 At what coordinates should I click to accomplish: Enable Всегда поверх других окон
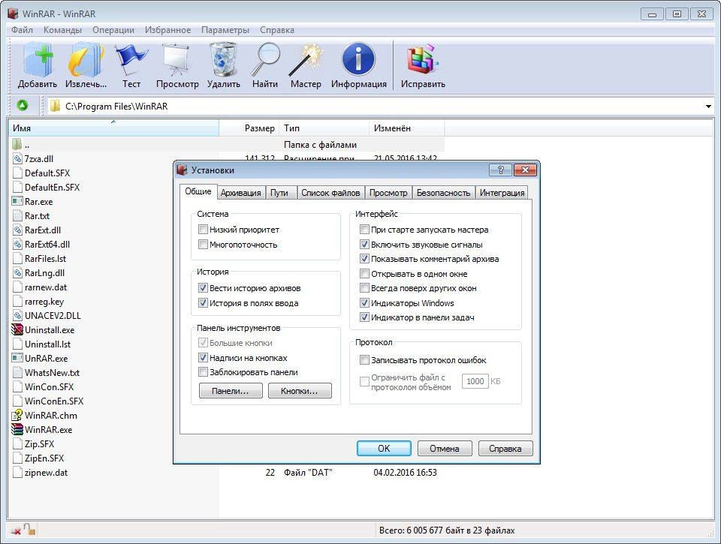point(364,288)
